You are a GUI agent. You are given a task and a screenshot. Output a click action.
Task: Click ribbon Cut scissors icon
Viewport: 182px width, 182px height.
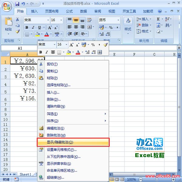coord(17,19)
